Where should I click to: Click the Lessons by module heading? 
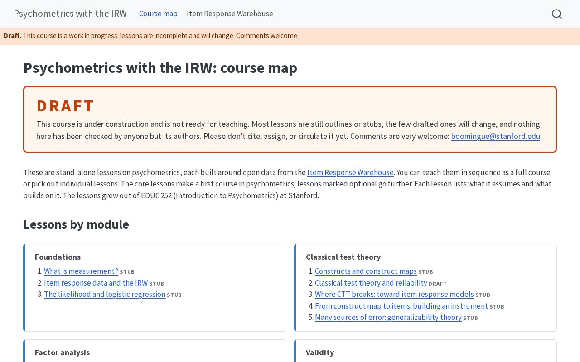coord(76,224)
